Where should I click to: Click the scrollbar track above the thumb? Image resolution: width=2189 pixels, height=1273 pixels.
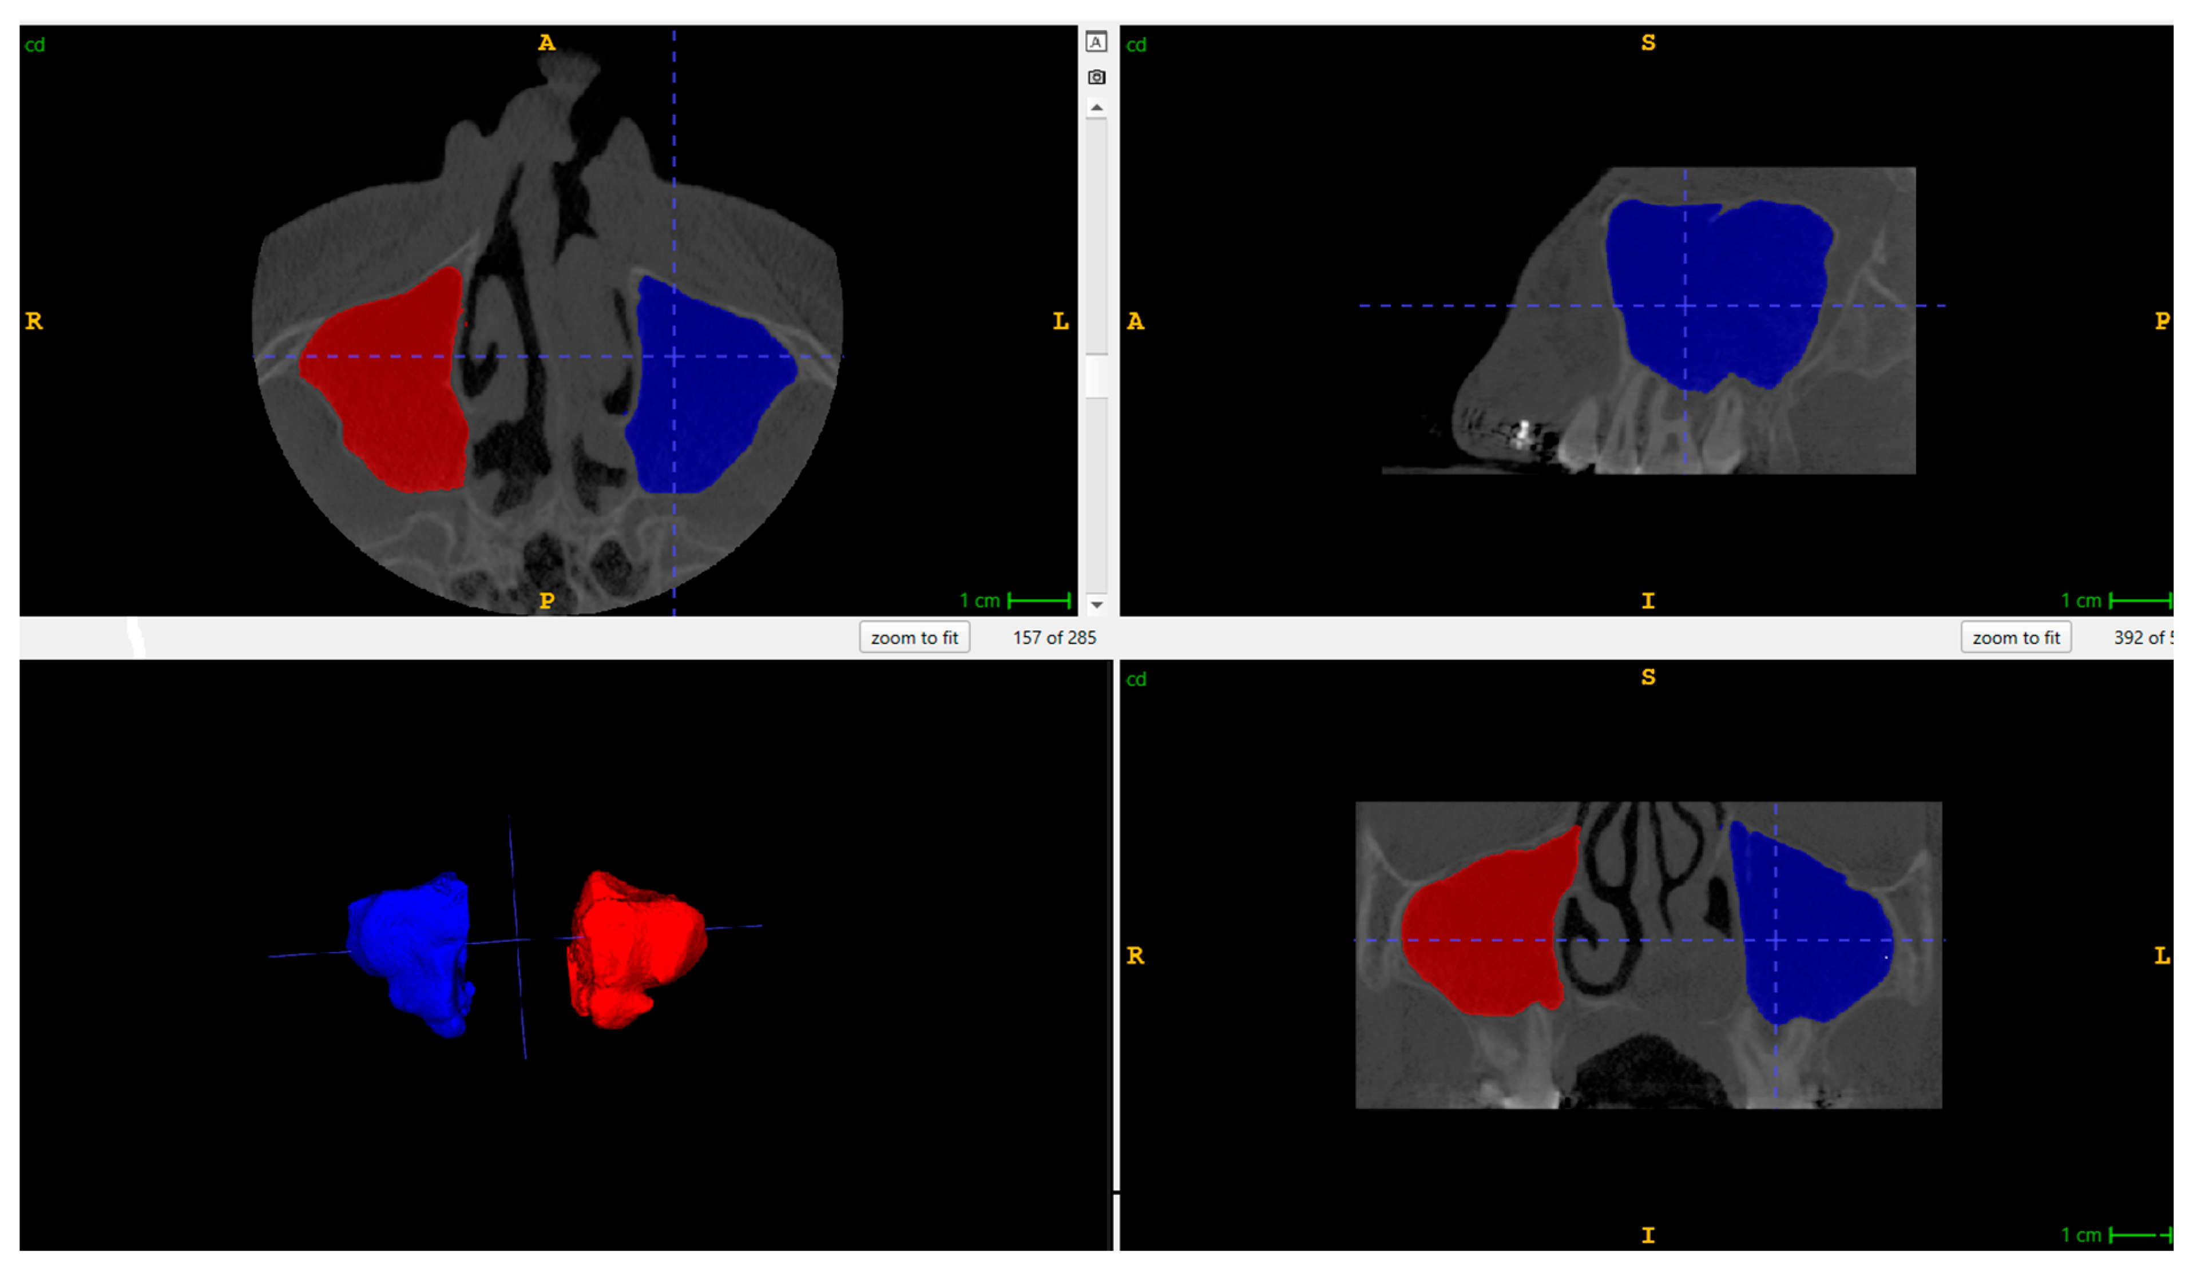pos(1096,234)
